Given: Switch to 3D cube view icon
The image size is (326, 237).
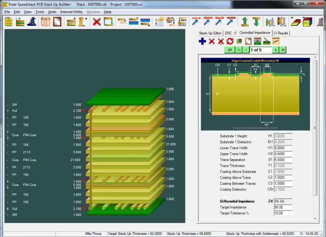Looking at the screenshot, I should pyautogui.click(x=307, y=22).
